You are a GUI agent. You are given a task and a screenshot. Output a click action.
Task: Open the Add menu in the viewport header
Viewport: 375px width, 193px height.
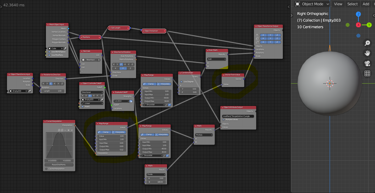tap(366, 4)
